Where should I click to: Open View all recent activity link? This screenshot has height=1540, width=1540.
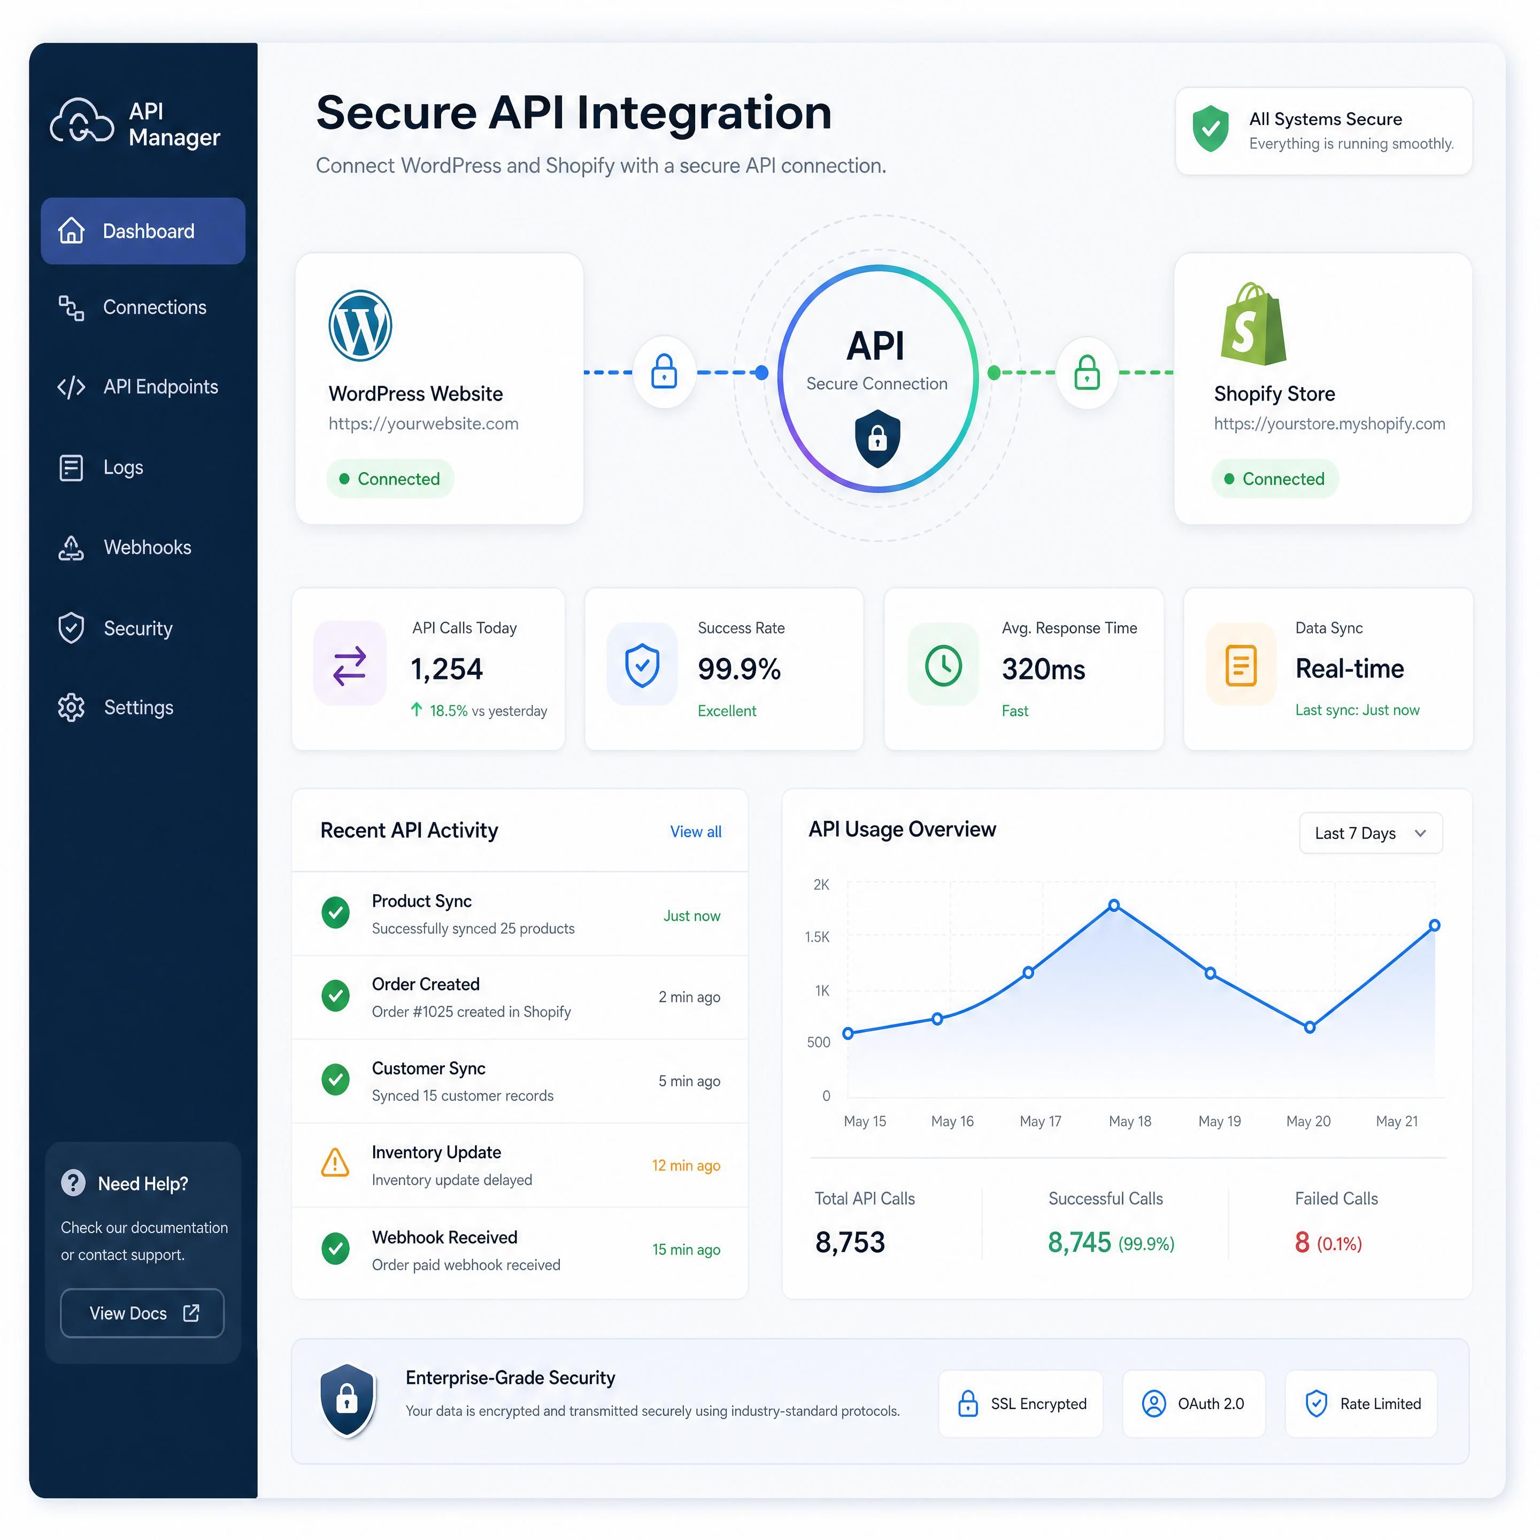(696, 831)
